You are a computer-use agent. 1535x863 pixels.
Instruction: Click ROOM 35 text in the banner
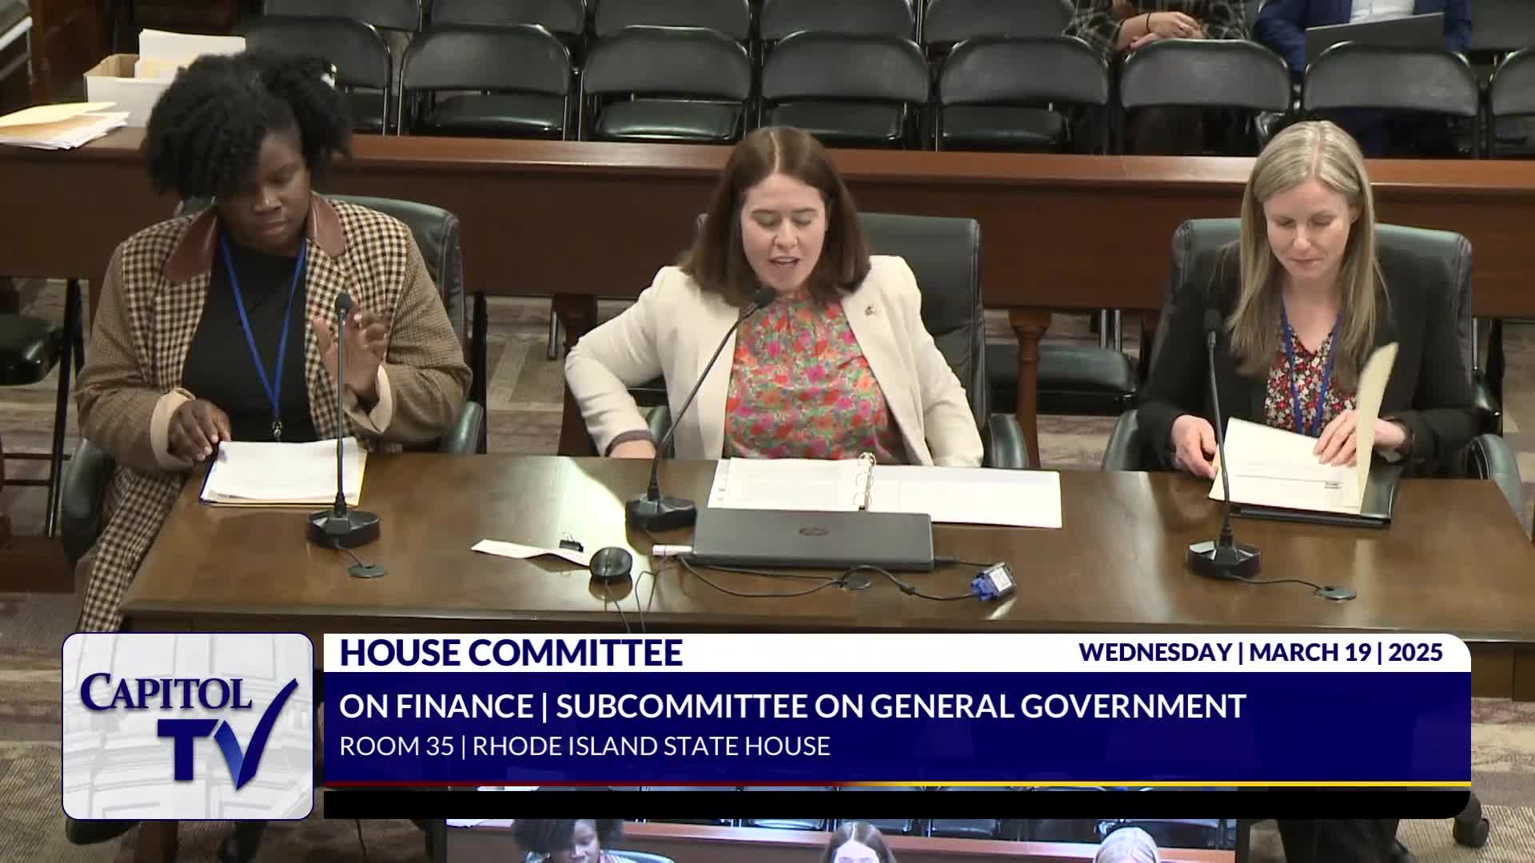(395, 746)
